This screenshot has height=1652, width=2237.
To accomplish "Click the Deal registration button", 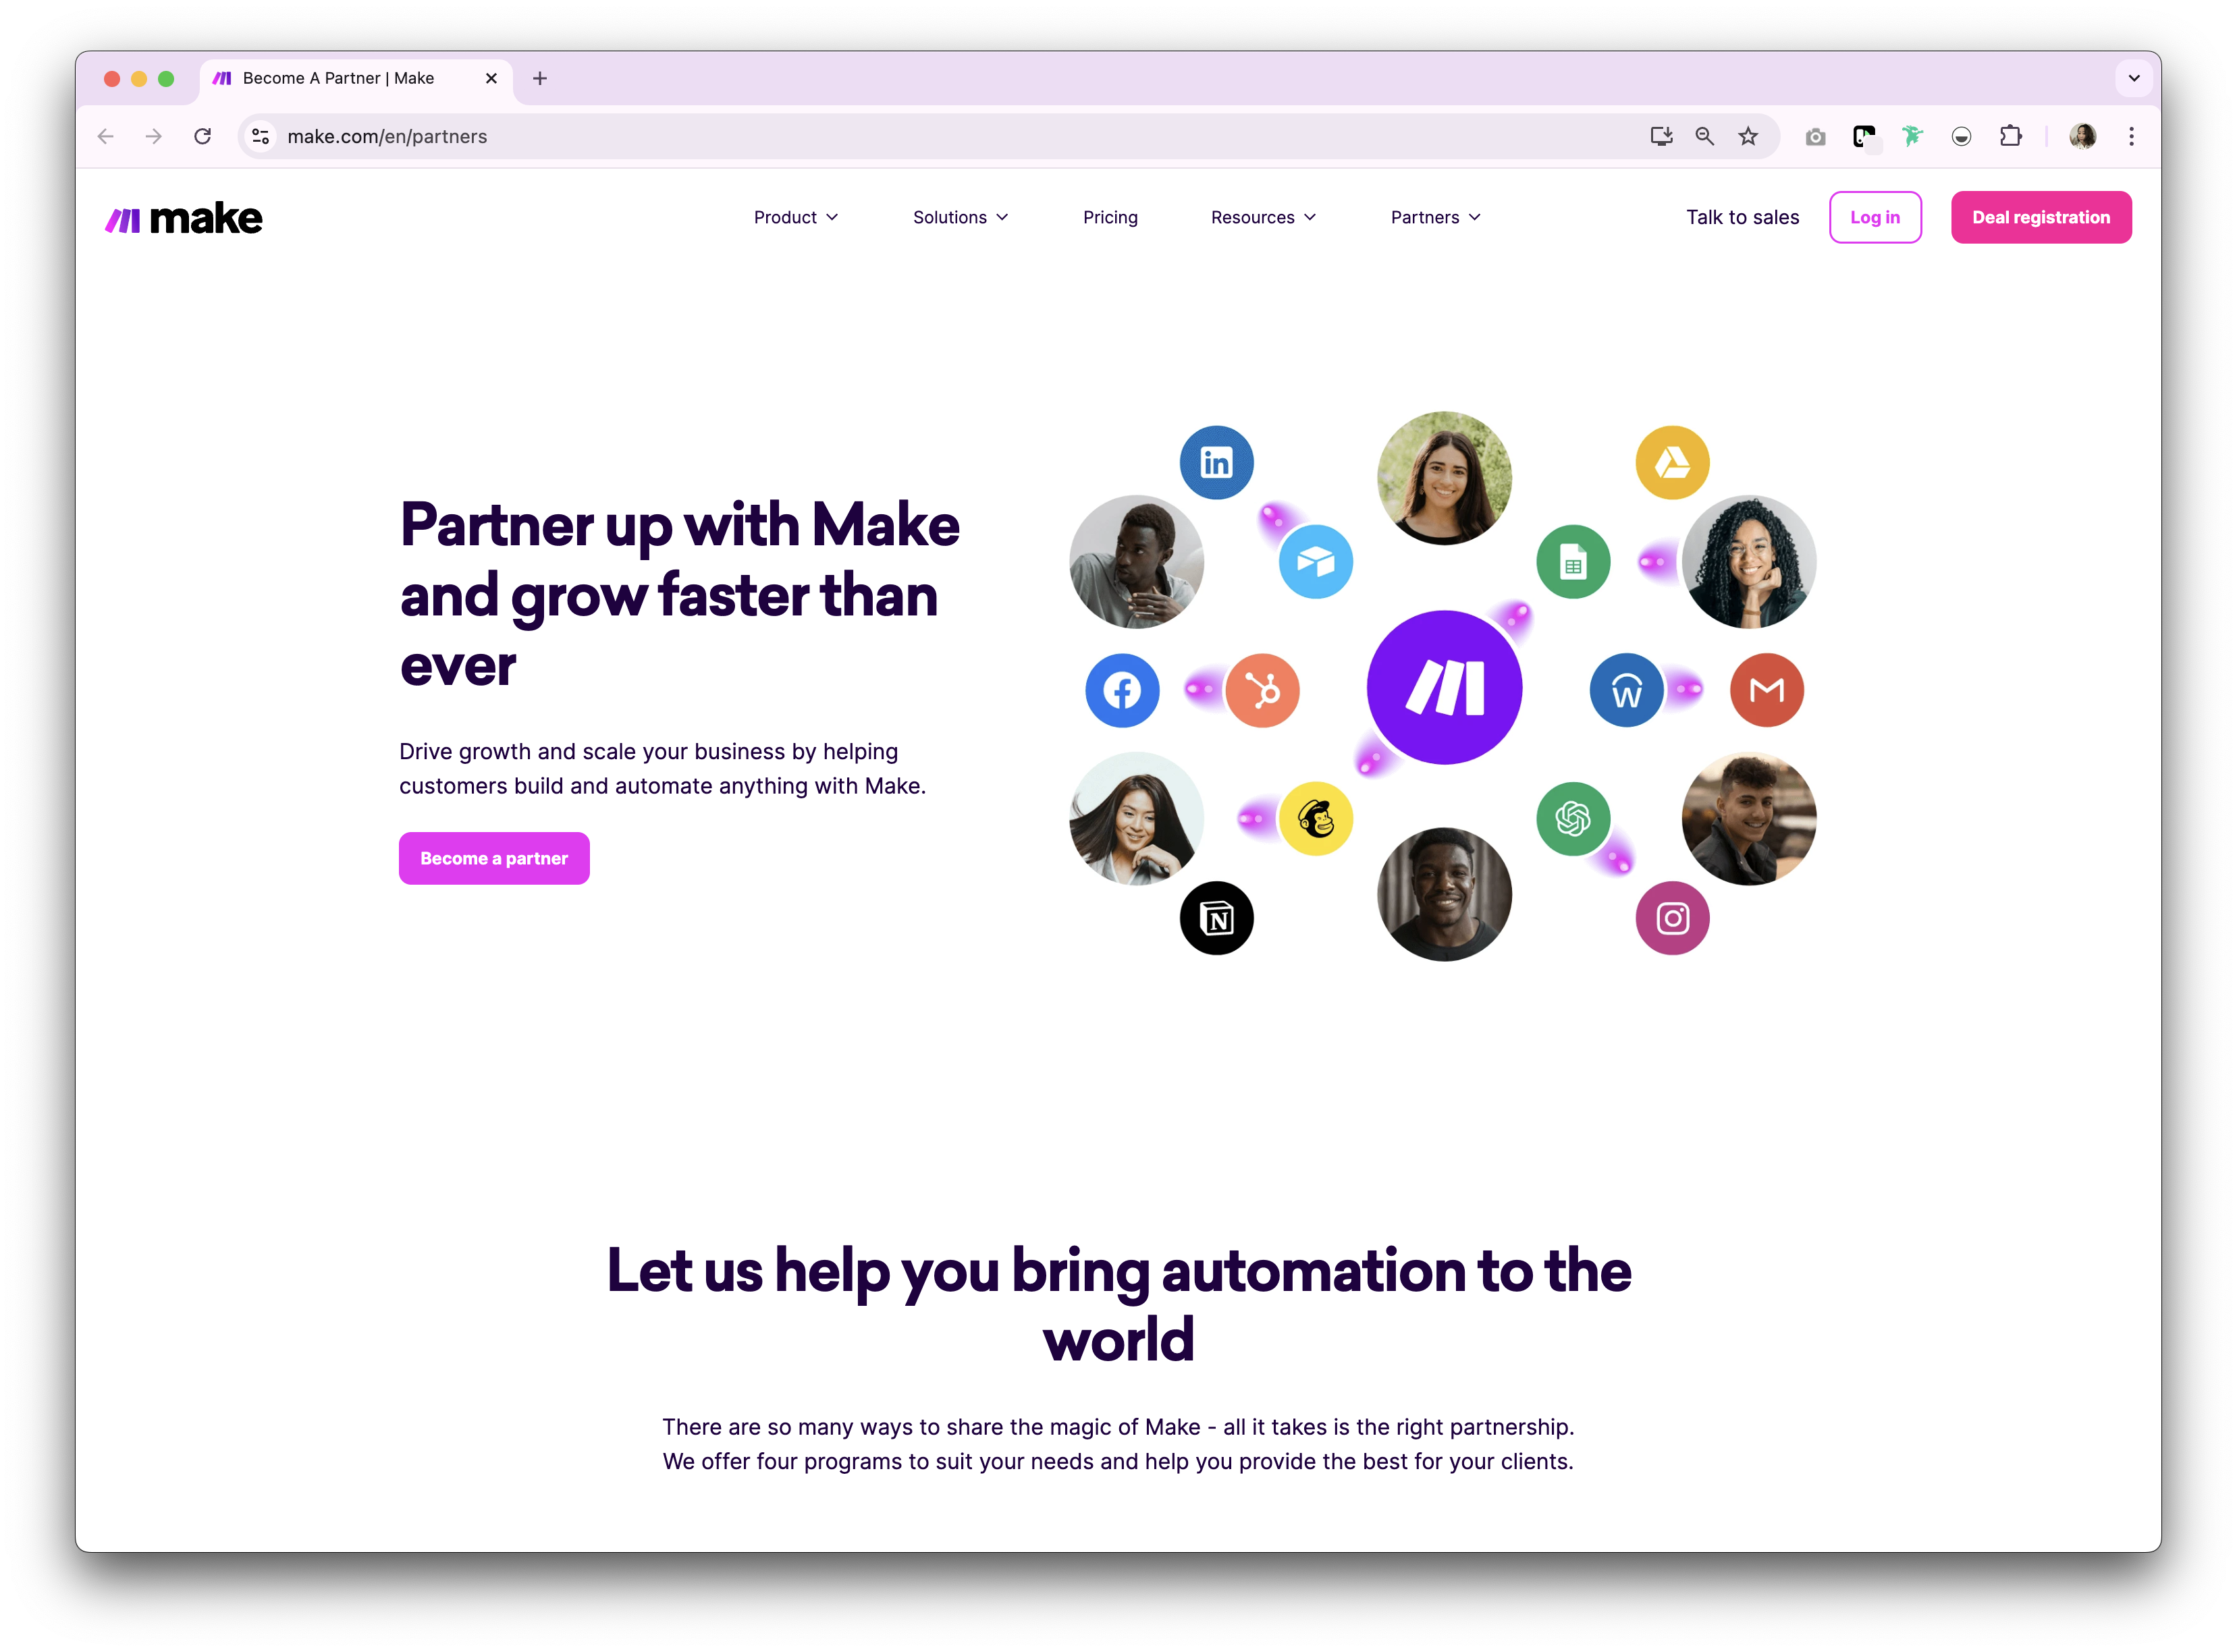I will click(2041, 217).
